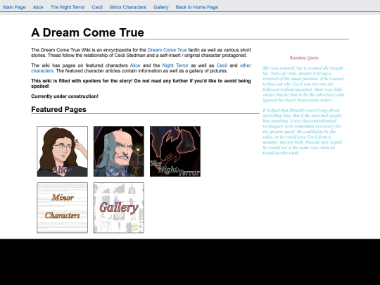Screen dimensions: 380x285
Task: Open the Gallery nav link in the top bar
Action: click(161, 7)
